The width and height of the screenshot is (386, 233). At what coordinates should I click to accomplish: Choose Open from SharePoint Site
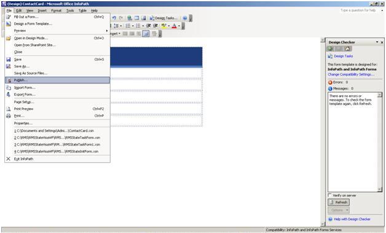coord(57,45)
